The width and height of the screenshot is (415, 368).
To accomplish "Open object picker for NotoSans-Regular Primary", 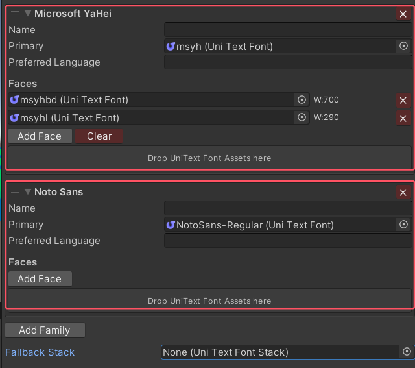I will click(x=403, y=225).
